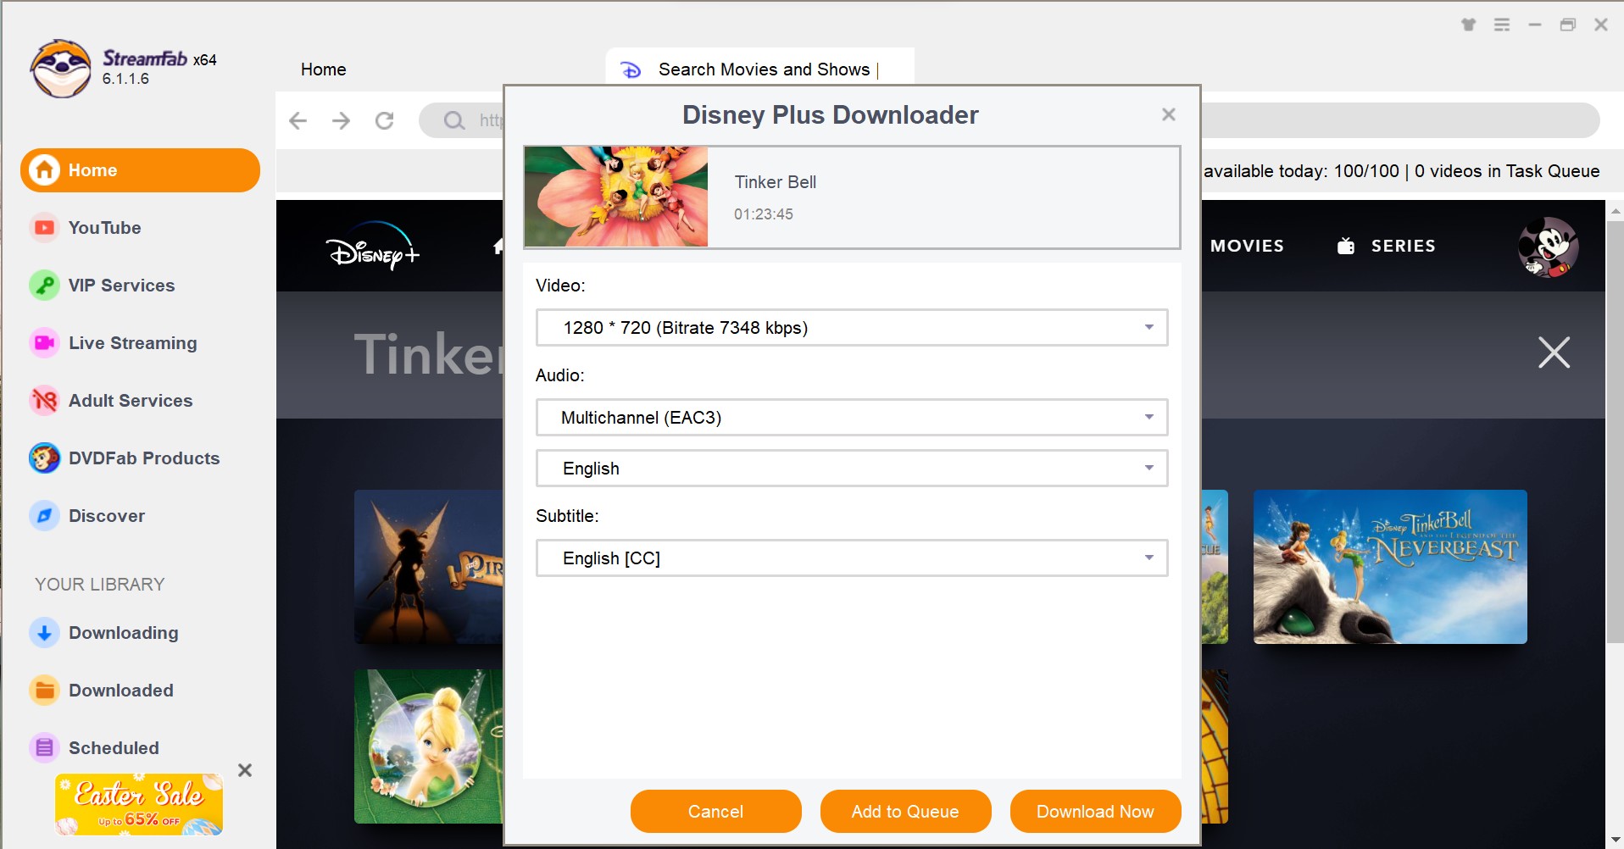Click the DVDFab Products icon
The image size is (1624, 849).
pos(44,458)
